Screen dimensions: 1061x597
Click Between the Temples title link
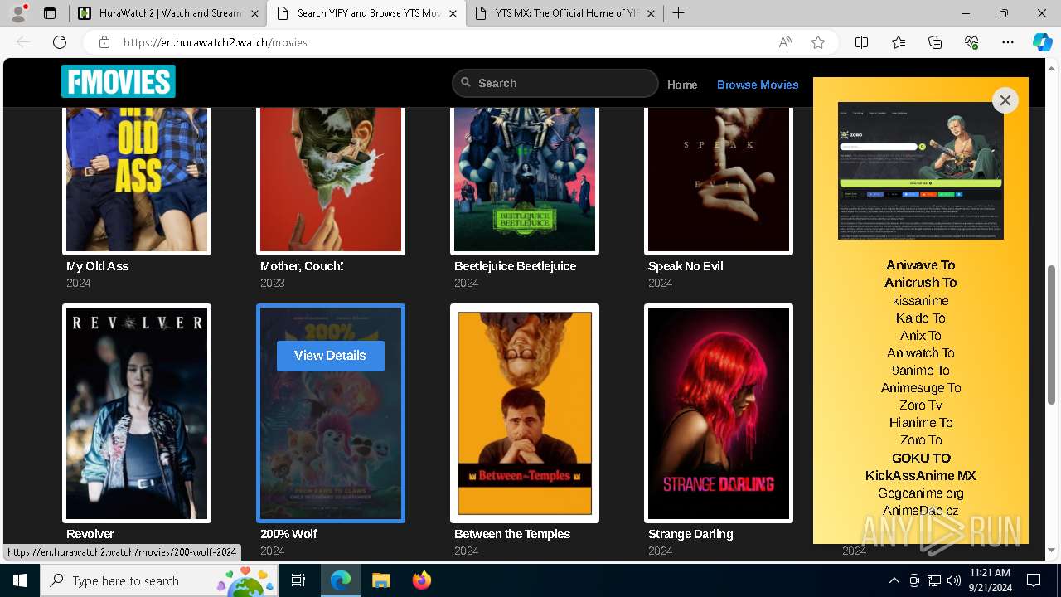512,534
